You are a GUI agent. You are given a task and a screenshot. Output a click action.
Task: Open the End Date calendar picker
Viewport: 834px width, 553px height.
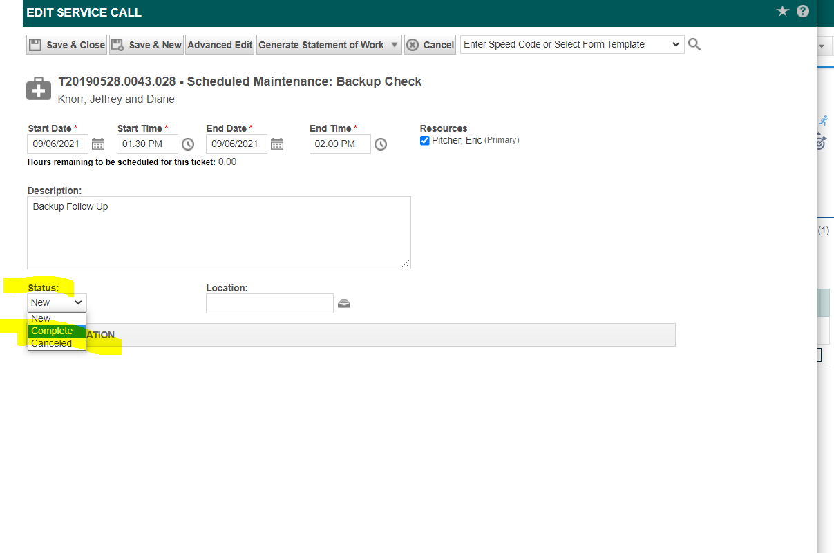pos(277,144)
